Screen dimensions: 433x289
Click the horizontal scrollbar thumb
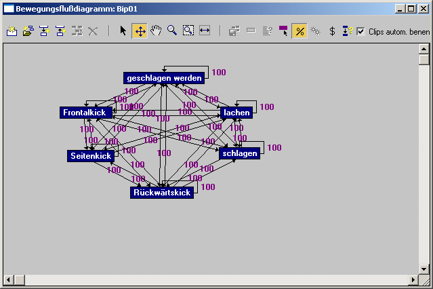pos(20,280)
